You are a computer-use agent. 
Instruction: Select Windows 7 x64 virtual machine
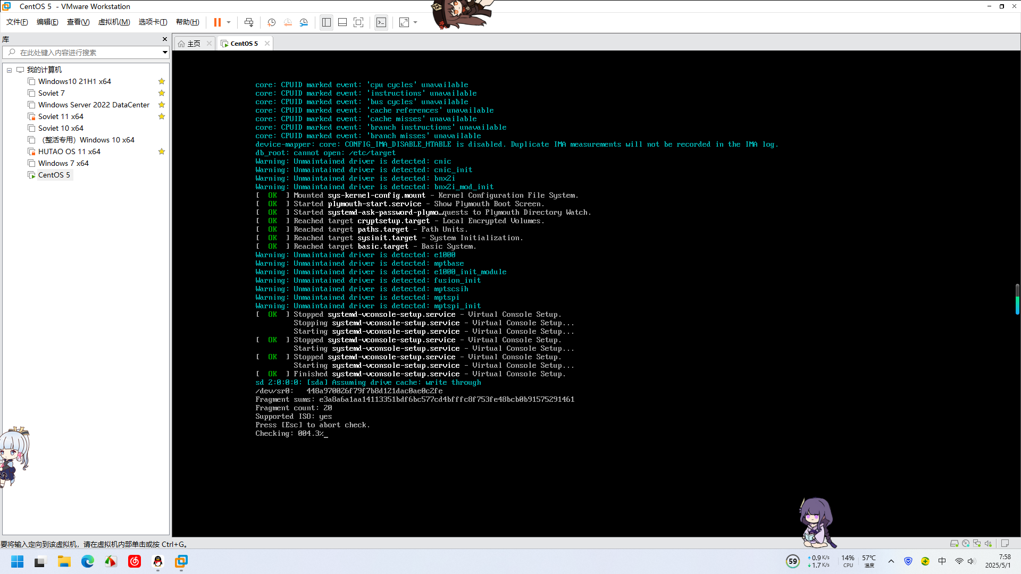(x=63, y=163)
